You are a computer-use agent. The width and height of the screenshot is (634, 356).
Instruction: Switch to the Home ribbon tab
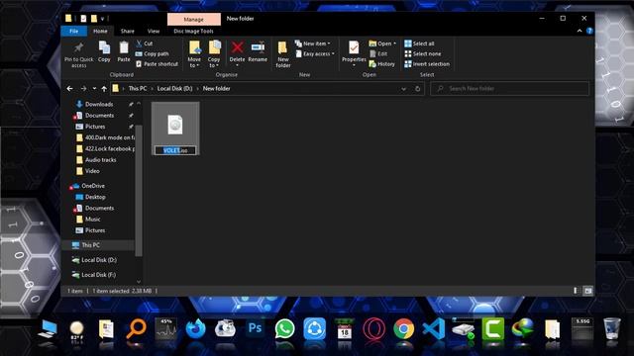point(100,31)
